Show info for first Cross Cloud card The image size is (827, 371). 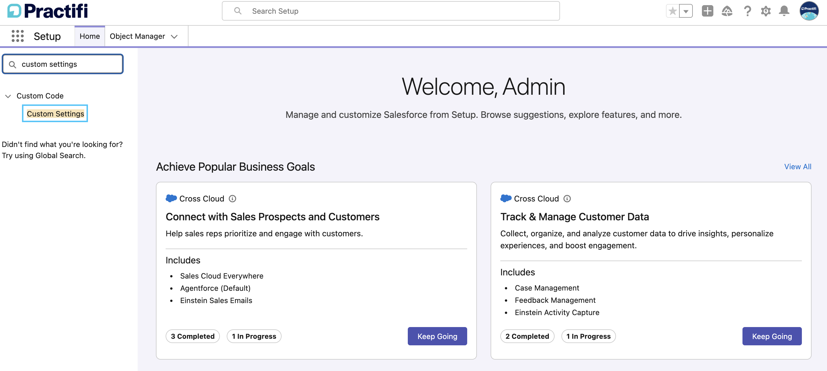click(x=232, y=199)
